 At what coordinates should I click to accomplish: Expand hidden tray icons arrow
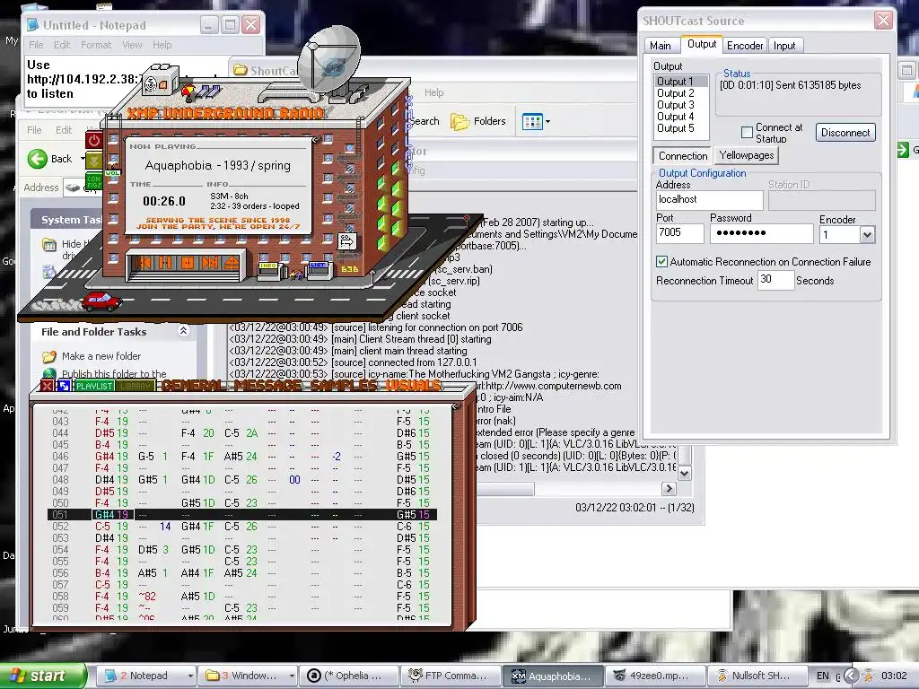tap(851, 676)
